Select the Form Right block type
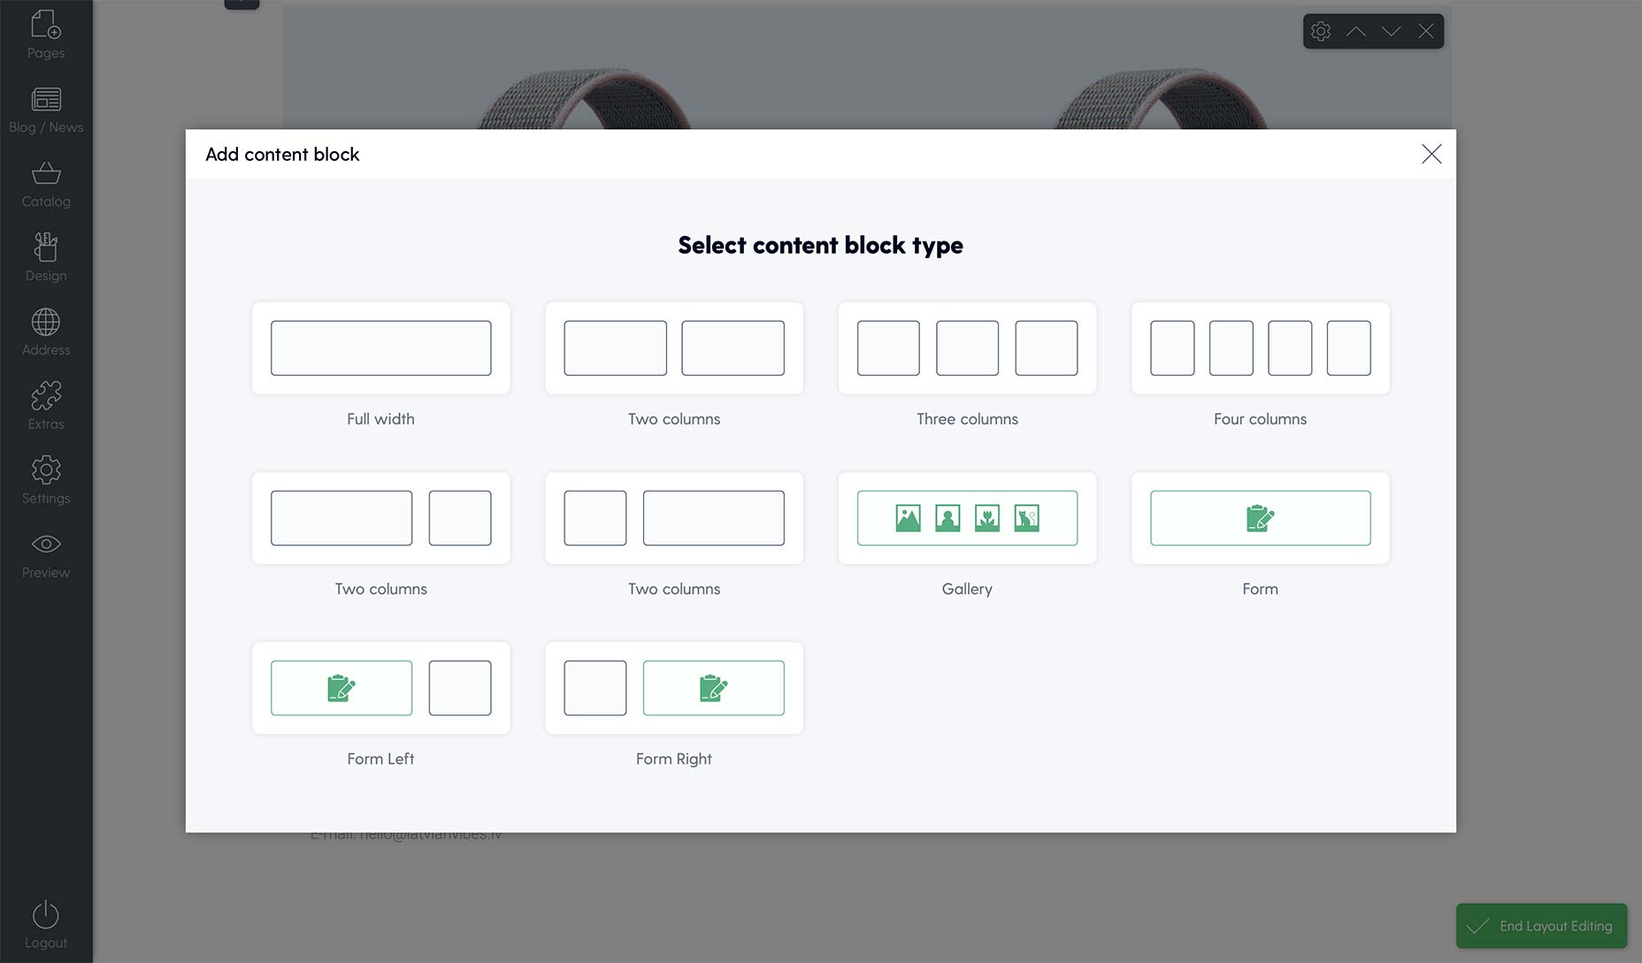 click(x=674, y=688)
